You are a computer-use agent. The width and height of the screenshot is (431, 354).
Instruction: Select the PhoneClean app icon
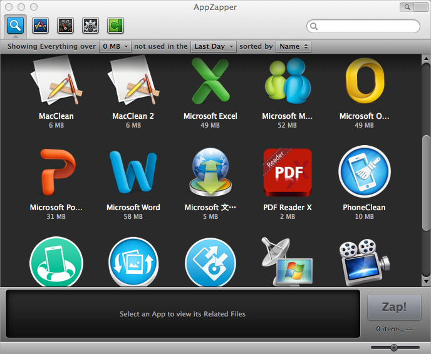(x=364, y=173)
